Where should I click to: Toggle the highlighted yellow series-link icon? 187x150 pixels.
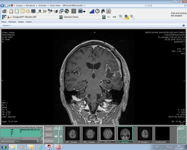click(127, 17)
